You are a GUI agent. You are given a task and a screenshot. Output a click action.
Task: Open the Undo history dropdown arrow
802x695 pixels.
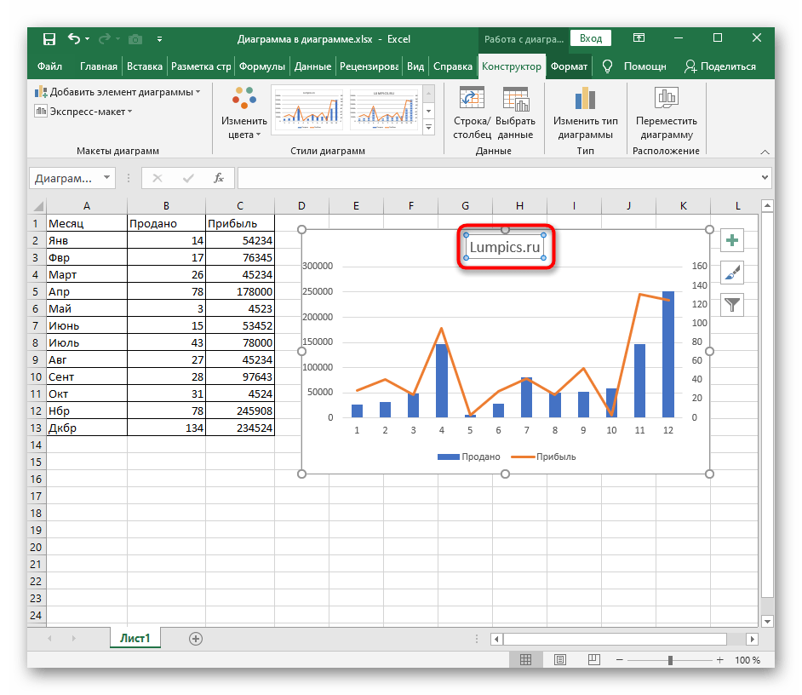tap(88, 39)
